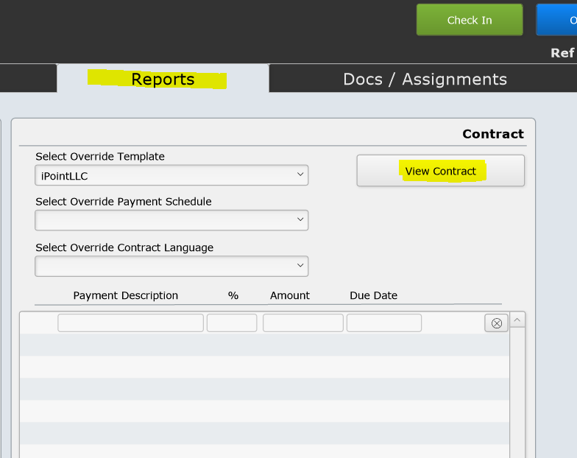Click the Payment Description column header
The width and height of the screenshot is (577, 458).
[x=125, y=295]
